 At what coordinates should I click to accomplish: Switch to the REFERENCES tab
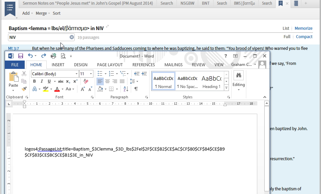click(143, 65)
